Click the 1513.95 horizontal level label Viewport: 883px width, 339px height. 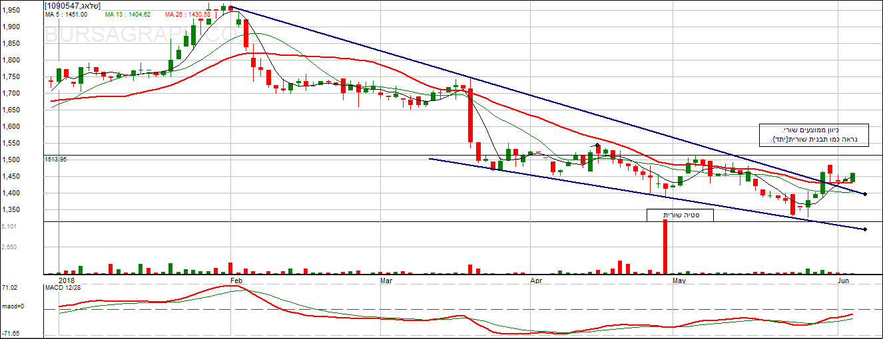[x=55, y=160]
